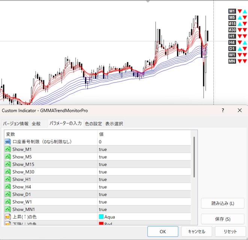The width and height of the screenshot is (248, 240).
Task: Click the D1 timeframe label on chart
Action: tap(232, 49)
